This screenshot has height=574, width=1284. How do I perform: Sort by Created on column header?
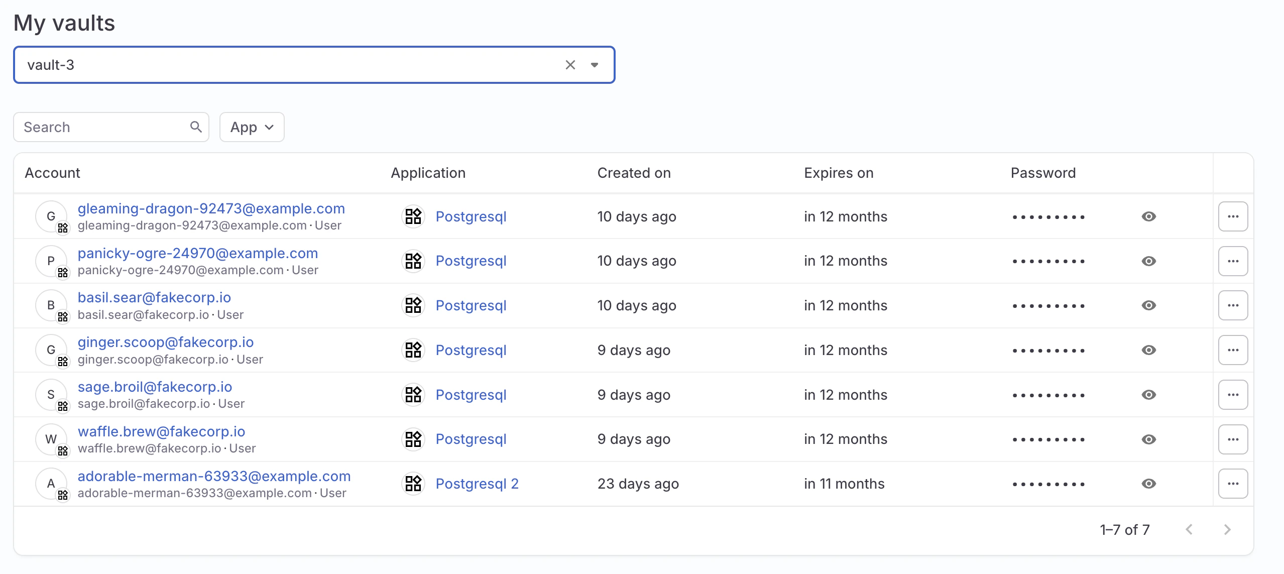(x=634, y=173)
